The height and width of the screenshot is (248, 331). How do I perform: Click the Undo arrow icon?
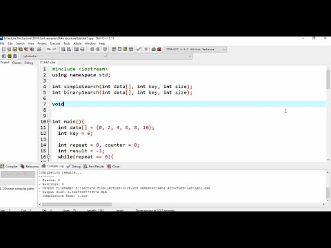coord(48,49)
